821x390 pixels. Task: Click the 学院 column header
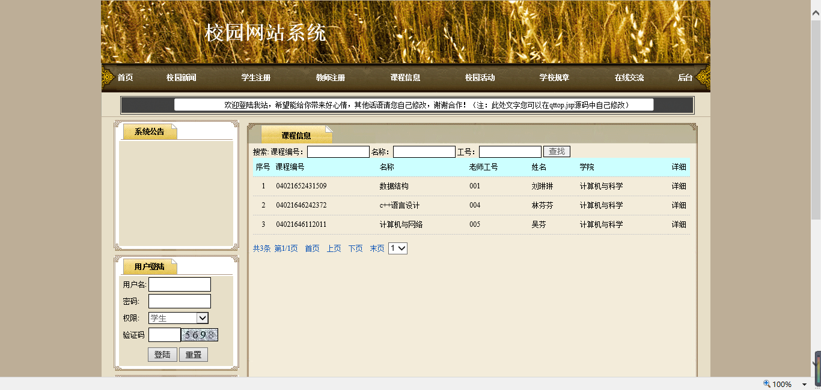[x=587, y=167]
